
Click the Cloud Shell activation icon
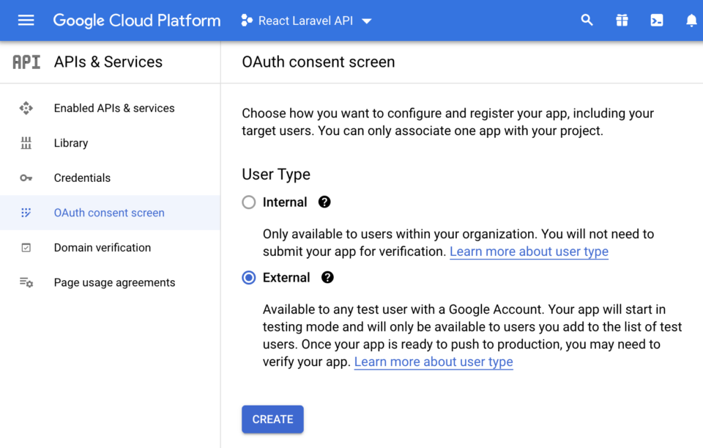(656, 20)
